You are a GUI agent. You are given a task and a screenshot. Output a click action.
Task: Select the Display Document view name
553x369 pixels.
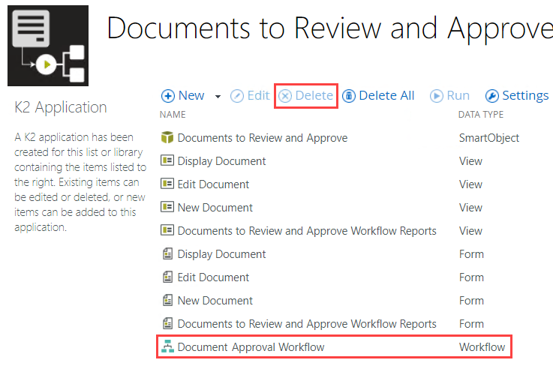pos(221,161)
